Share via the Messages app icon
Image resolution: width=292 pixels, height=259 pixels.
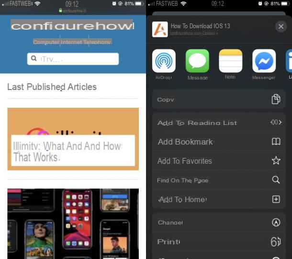[x=197, y=61]
